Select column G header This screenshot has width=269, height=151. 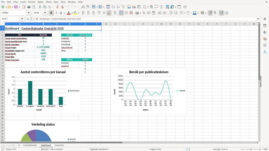click(x=106, y=24)
